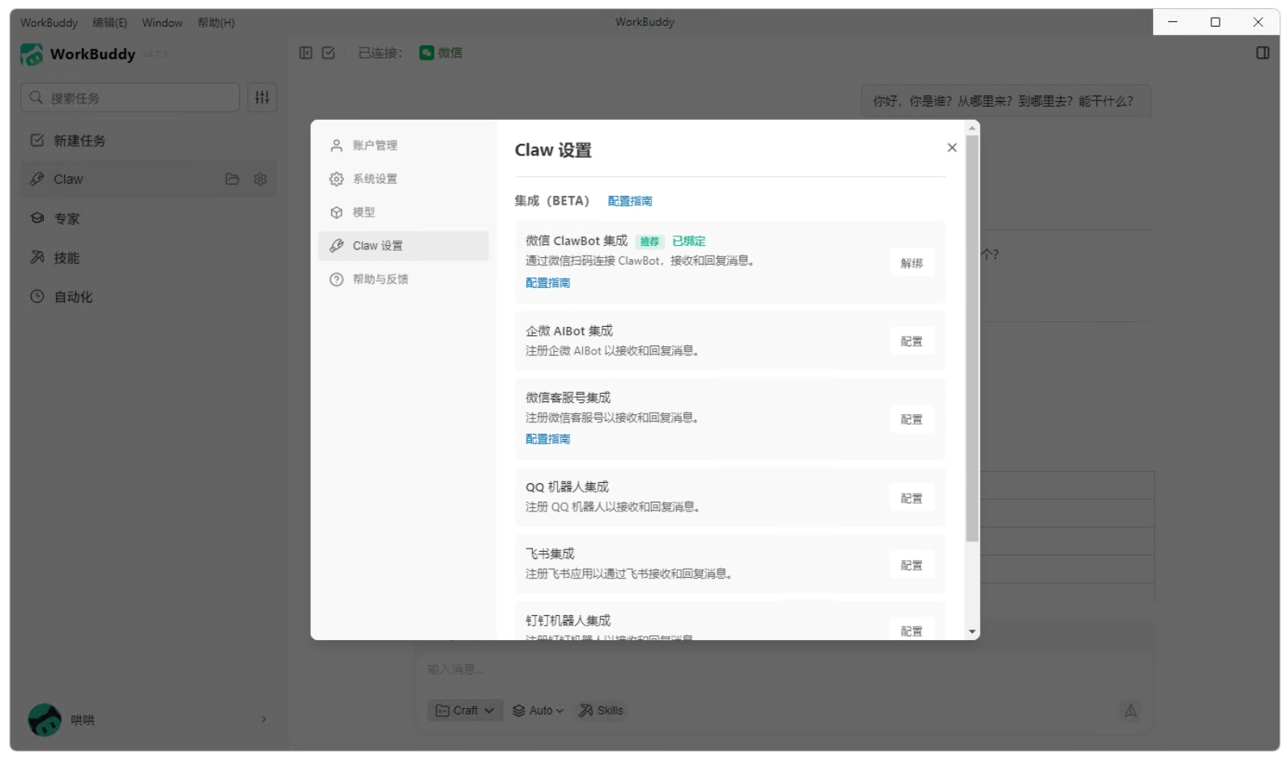
Task: Close the Claw 设置 dialog
Action: pos(952,147)
